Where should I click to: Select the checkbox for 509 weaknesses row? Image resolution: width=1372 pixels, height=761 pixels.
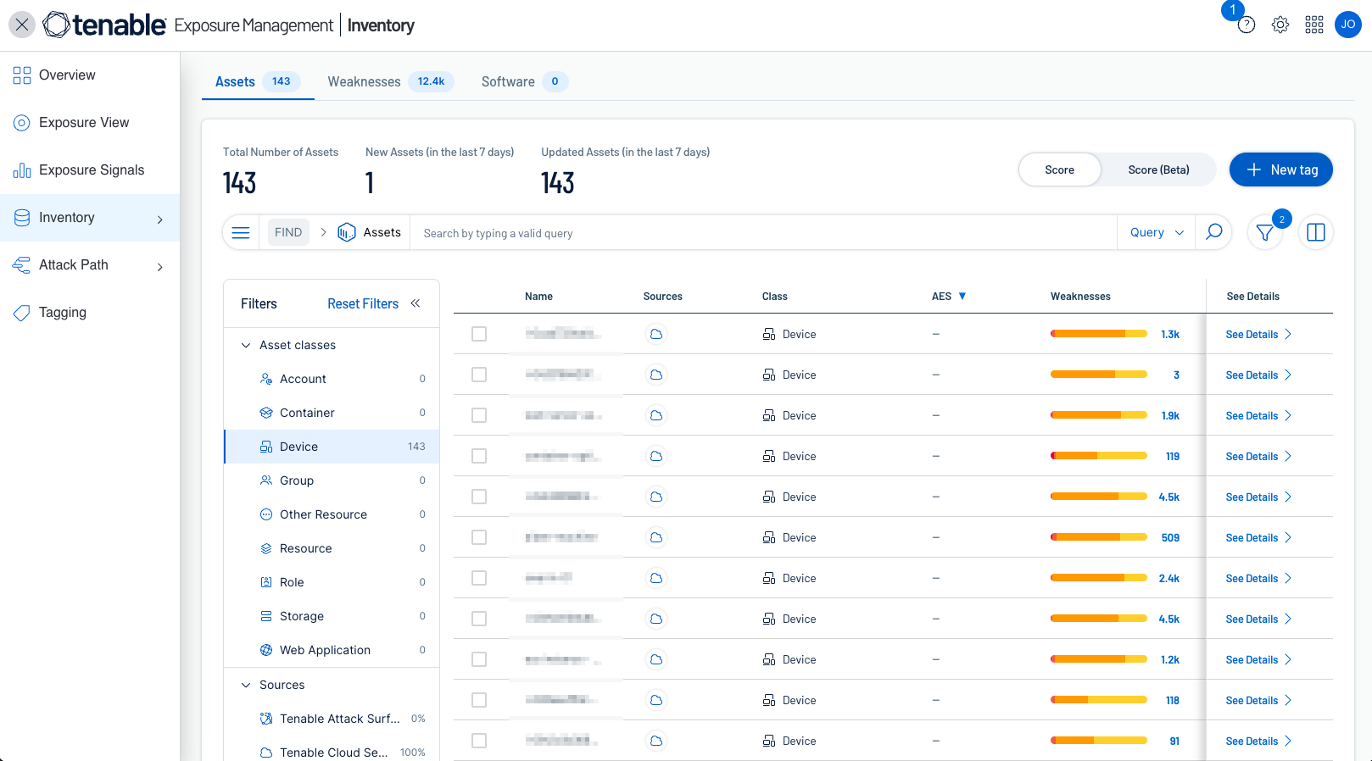[x=479, y=537]
